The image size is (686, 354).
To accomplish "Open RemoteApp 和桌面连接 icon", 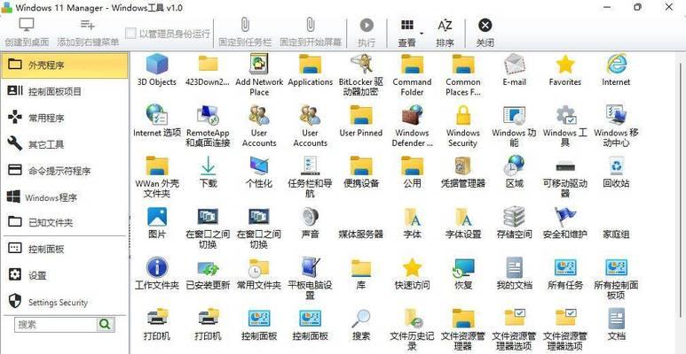I will point(208,115).
